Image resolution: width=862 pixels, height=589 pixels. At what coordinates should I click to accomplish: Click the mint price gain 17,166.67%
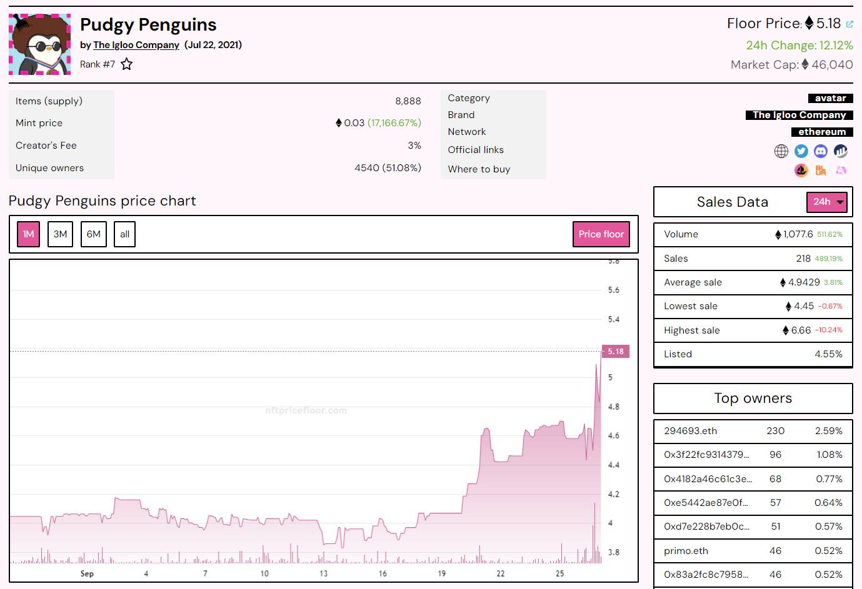394,123
